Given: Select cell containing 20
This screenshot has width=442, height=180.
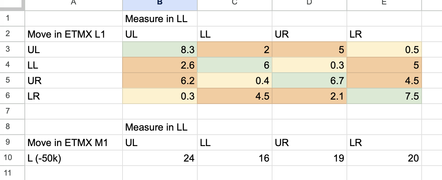Looking at the screenshot, I should [384, 158].
